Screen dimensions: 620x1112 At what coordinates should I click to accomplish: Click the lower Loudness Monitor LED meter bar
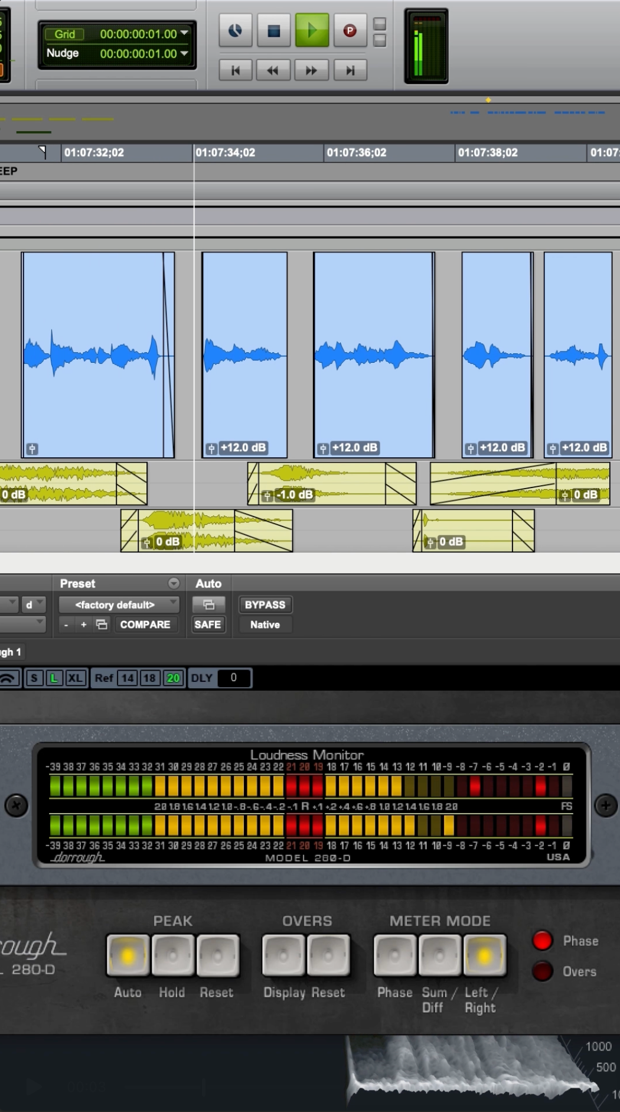tap(311, 825)
